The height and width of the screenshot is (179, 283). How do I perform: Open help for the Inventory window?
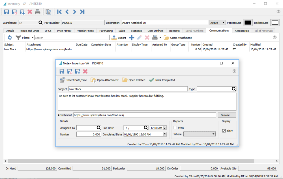click(x=278, y=12)
